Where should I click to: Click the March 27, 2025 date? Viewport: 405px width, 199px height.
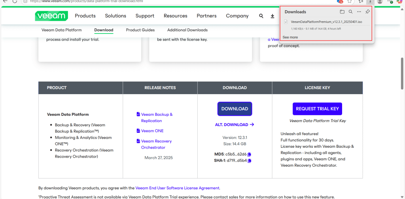tap(159, 158)
